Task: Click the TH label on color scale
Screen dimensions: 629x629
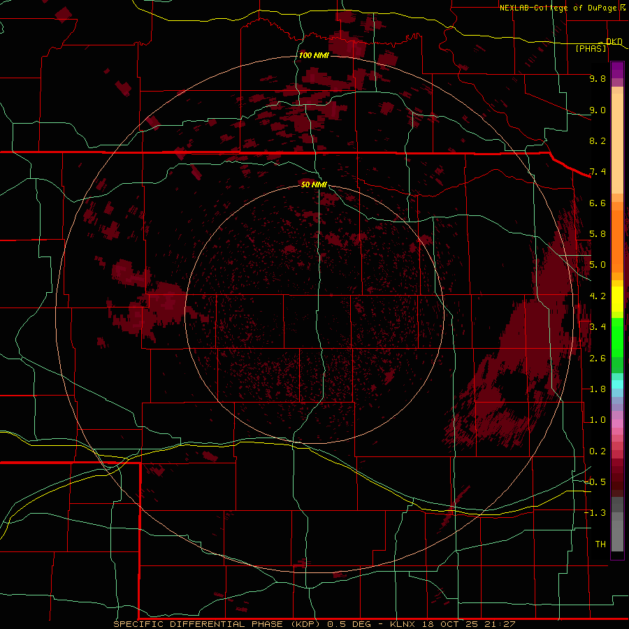Action: [600, 544]
